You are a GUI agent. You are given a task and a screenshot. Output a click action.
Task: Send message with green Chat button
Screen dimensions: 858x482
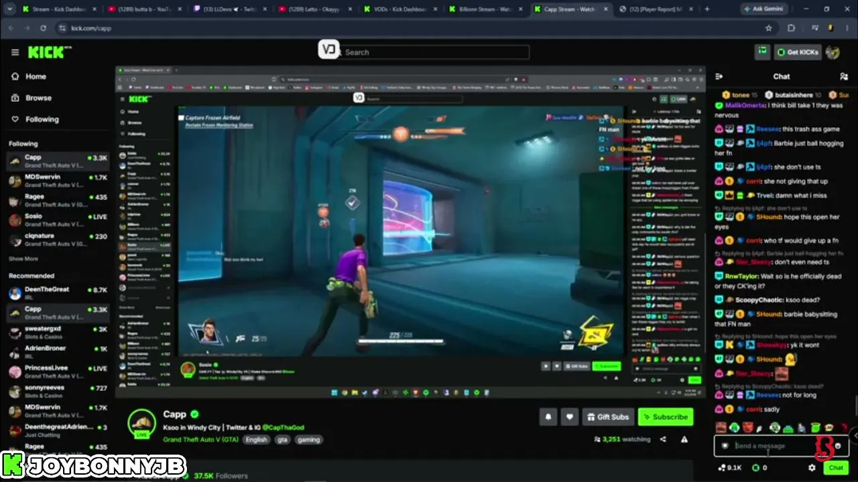point(835,468)
